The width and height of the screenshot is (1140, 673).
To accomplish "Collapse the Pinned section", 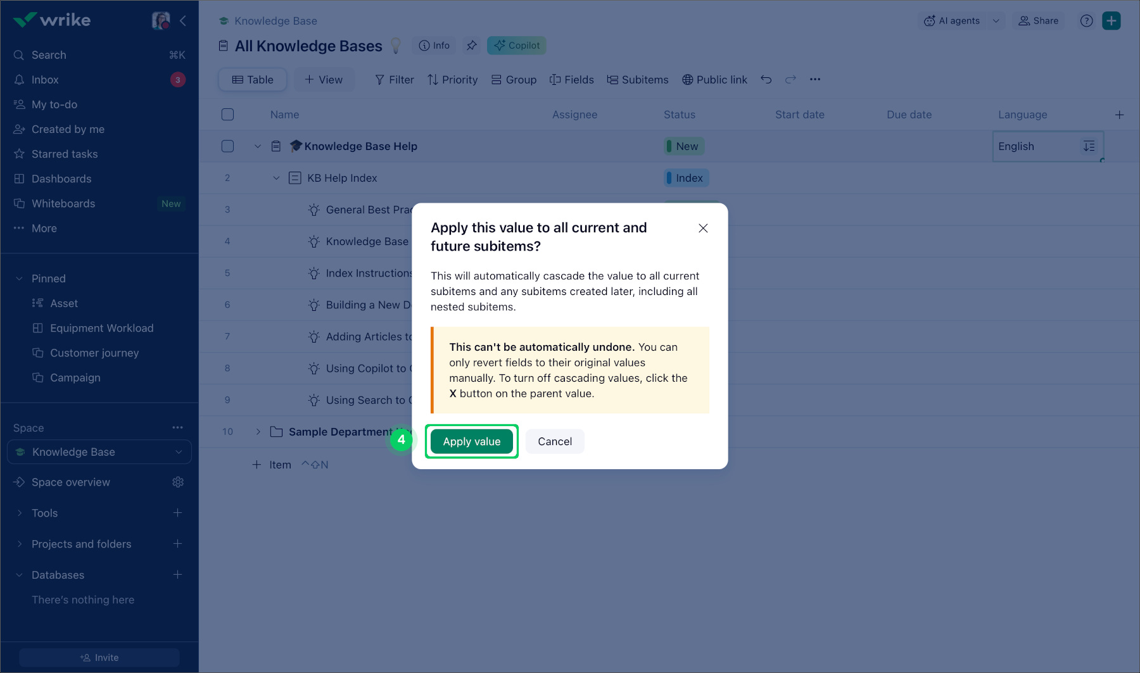I will pyautogui.click(x=19, y=279).
